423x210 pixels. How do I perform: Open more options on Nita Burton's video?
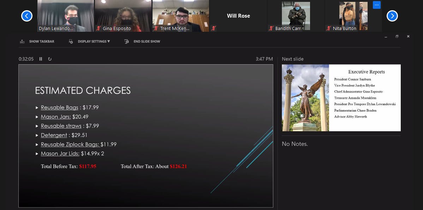click(x=376, y=5)
